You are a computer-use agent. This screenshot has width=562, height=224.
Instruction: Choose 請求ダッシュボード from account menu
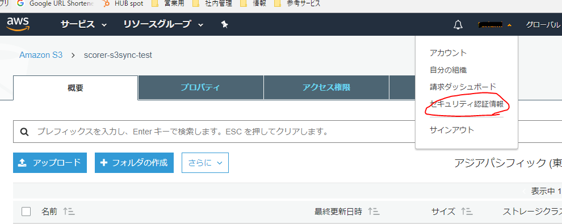click(463, 87)
